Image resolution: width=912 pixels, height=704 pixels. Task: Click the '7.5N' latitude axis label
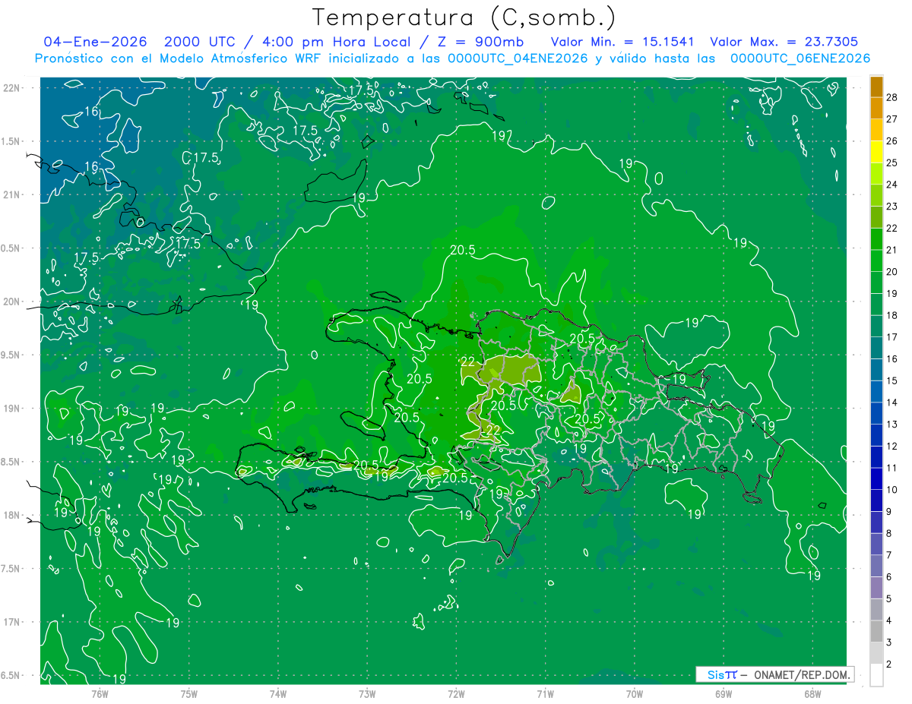(11, 569)
